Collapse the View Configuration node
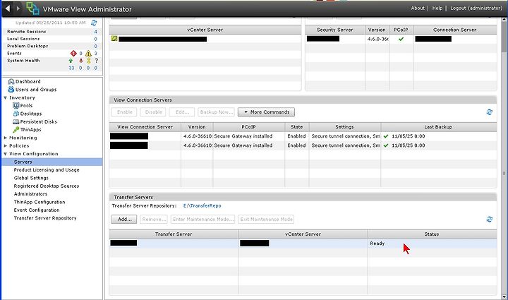This screenshot has width=508, height=300. 5,154
